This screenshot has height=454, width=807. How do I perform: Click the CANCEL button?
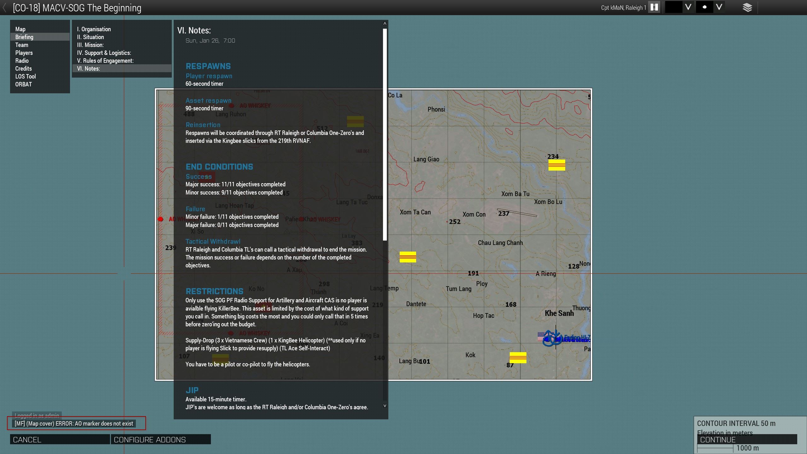60,439
